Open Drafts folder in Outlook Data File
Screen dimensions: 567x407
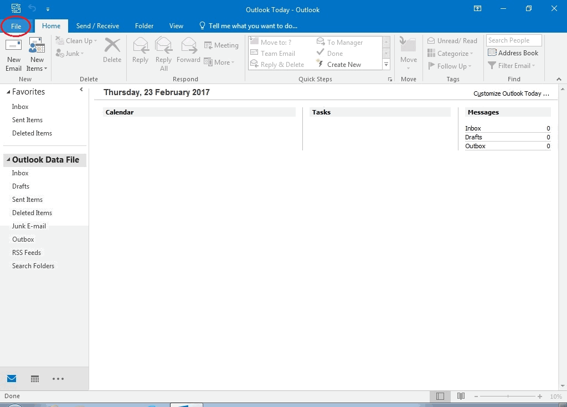(x=20, y=186)
